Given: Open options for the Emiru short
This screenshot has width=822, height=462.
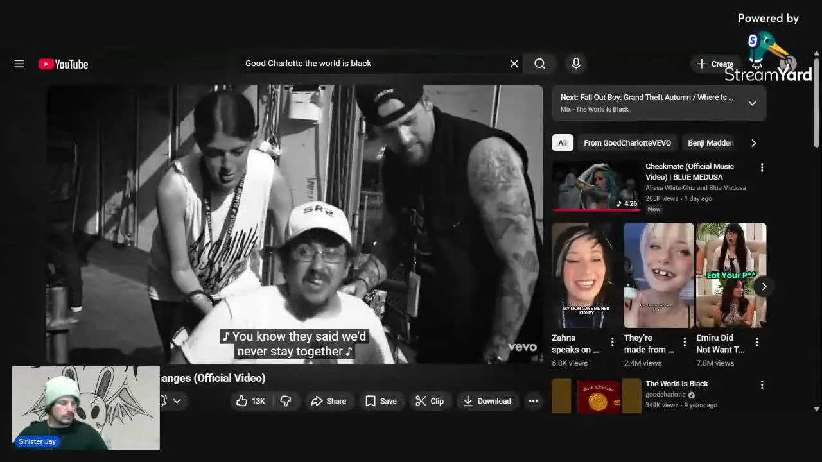Looking at the screenshot, I should click(x=756, y=342).
